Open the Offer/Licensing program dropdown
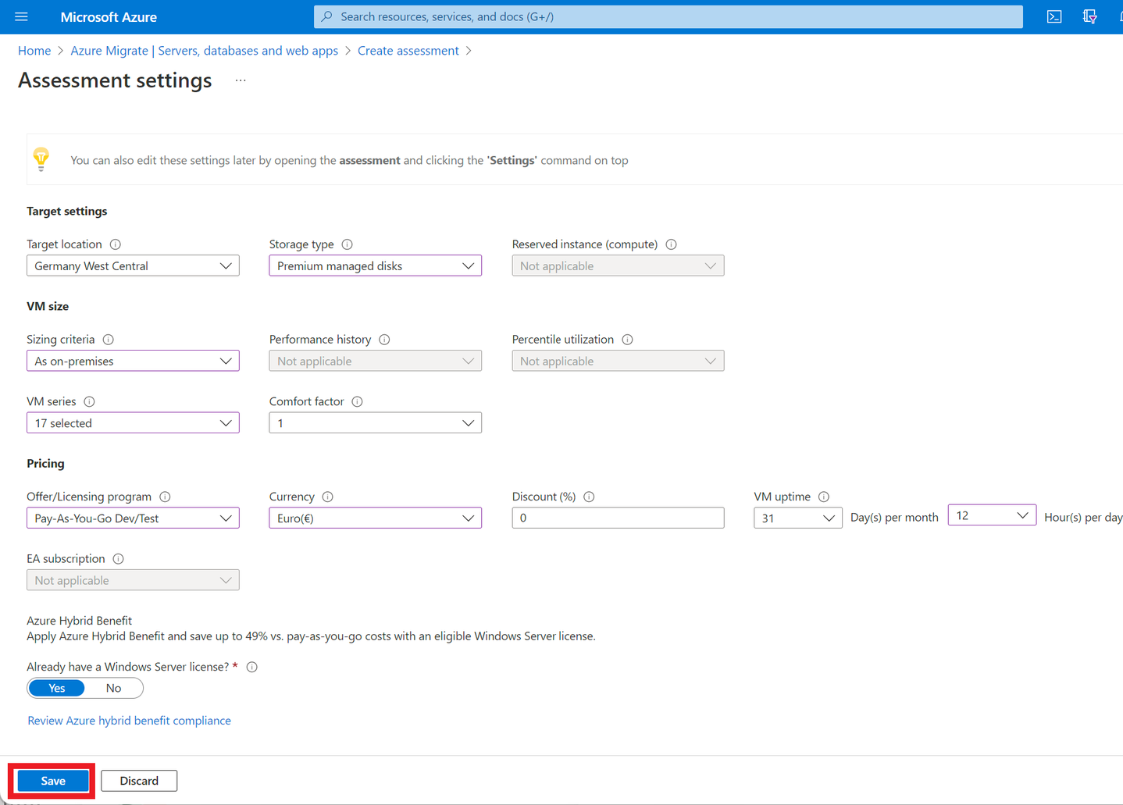This screenshot has width=1123, height=805. tap(133, 518)
